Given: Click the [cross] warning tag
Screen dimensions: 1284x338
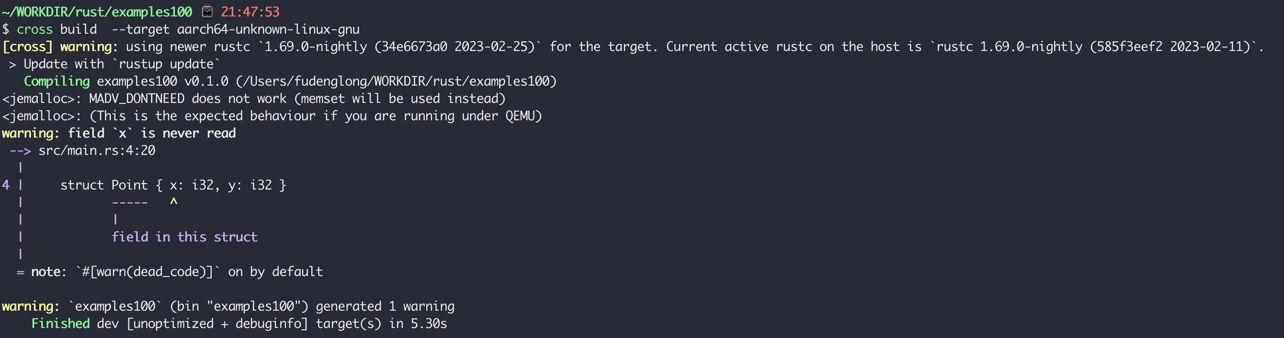Looking at the screenshot, I should click(x=27, y=47).
